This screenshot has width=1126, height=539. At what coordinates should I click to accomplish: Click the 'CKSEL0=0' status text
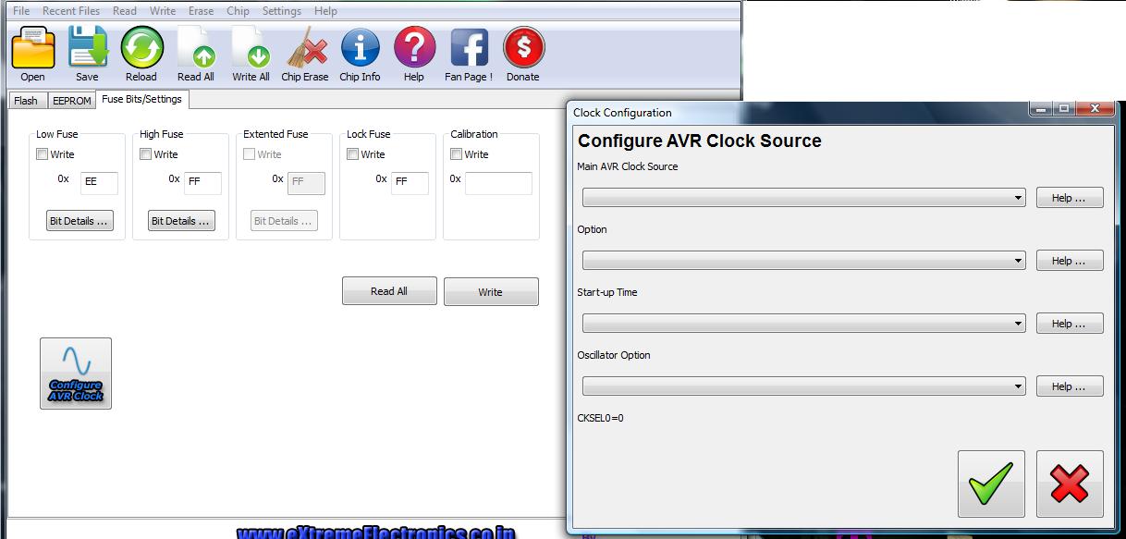601,418
